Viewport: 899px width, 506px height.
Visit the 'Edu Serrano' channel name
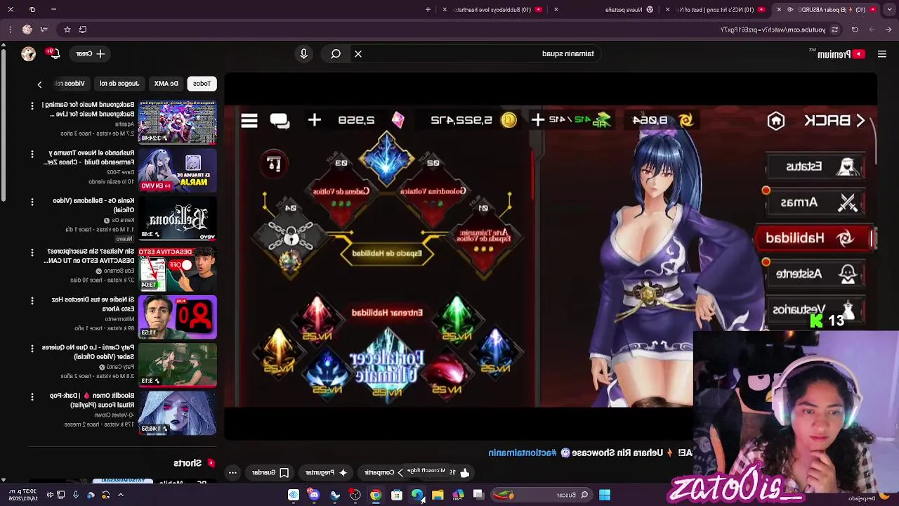tap(118, 271)
